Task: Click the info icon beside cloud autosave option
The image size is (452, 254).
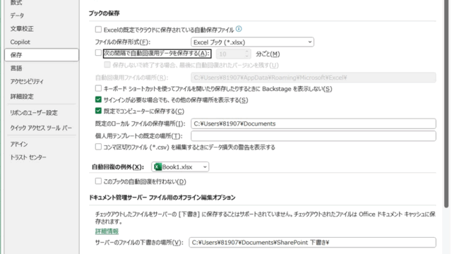Action: 239,29
